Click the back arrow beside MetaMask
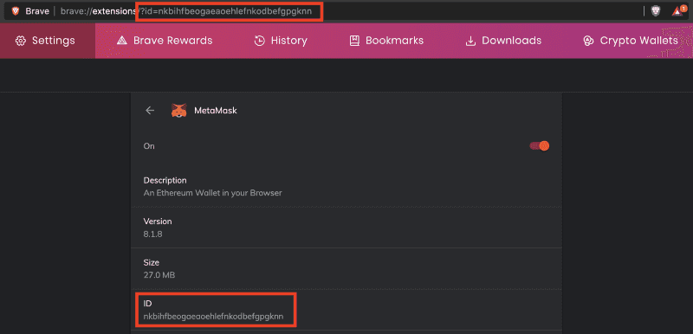The width and height of the screenshot is (693, 334). point(150,110)
